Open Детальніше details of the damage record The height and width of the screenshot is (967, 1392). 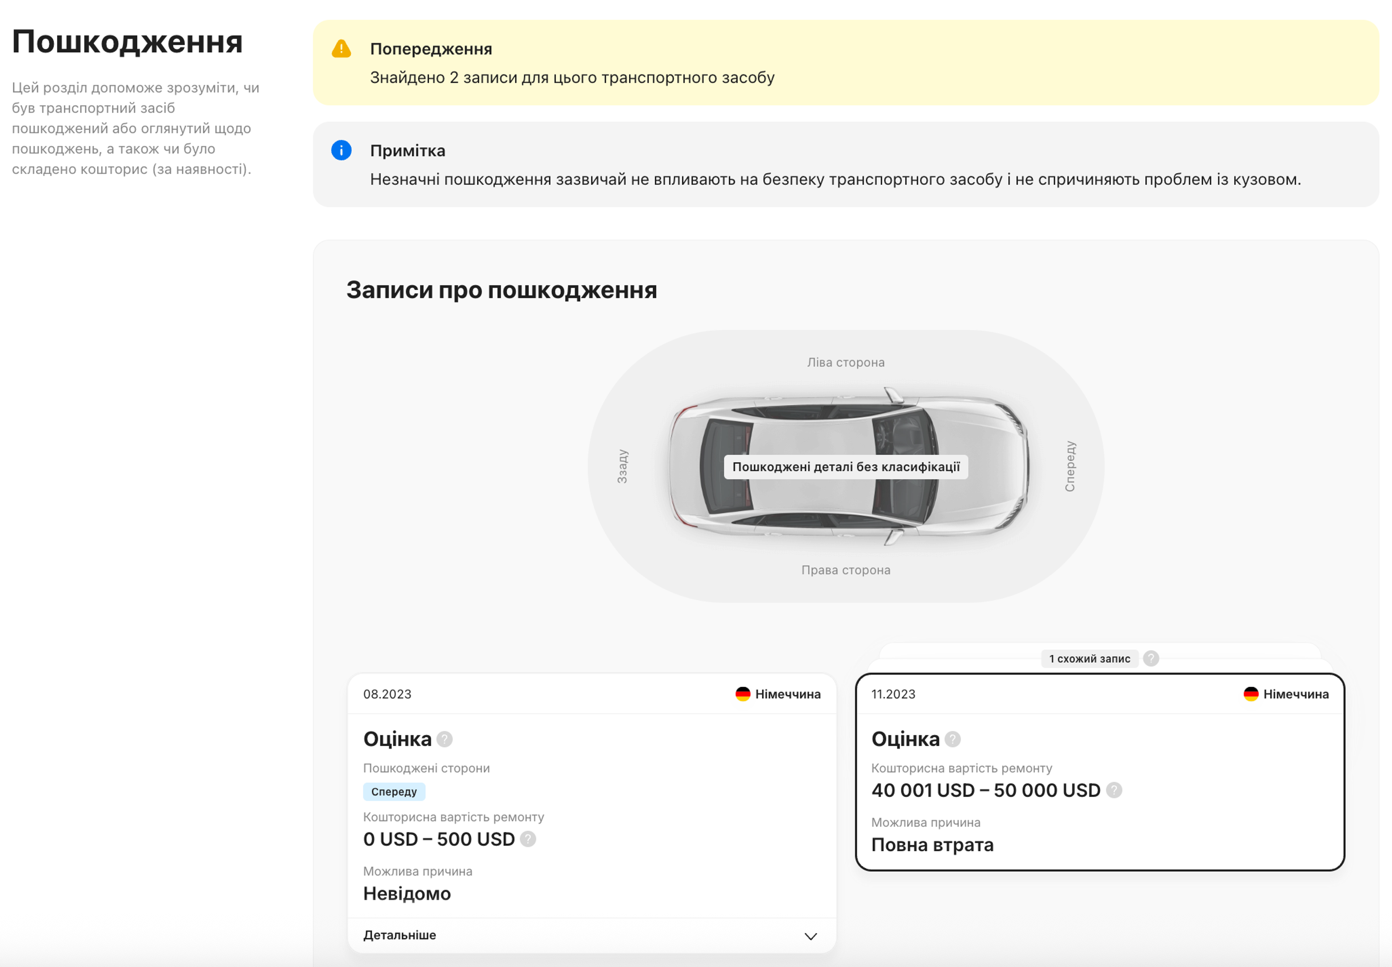[x=399, y=935]
